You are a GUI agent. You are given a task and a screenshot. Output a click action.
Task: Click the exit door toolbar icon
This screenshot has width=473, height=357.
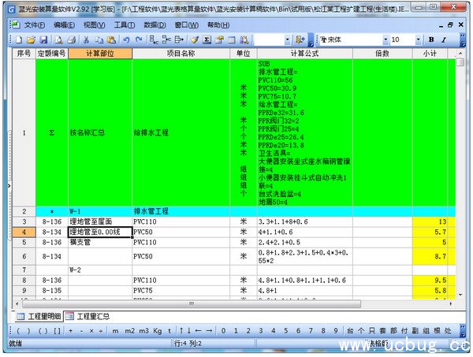[x=300, y=40]
